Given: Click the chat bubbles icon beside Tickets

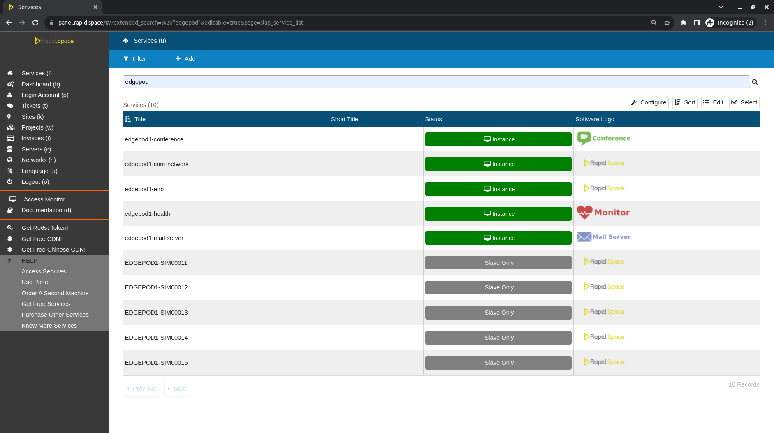Looking at the screenshot, I should (x=10, y=106).
